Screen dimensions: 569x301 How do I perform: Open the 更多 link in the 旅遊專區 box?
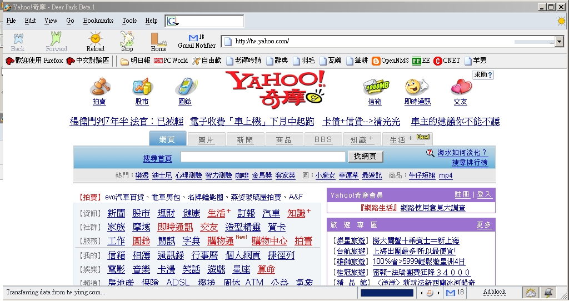coord(484,225)
